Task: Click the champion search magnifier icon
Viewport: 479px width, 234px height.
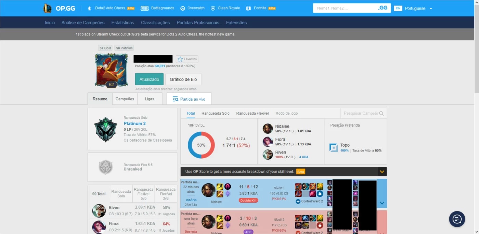Action: coord(381,114)
